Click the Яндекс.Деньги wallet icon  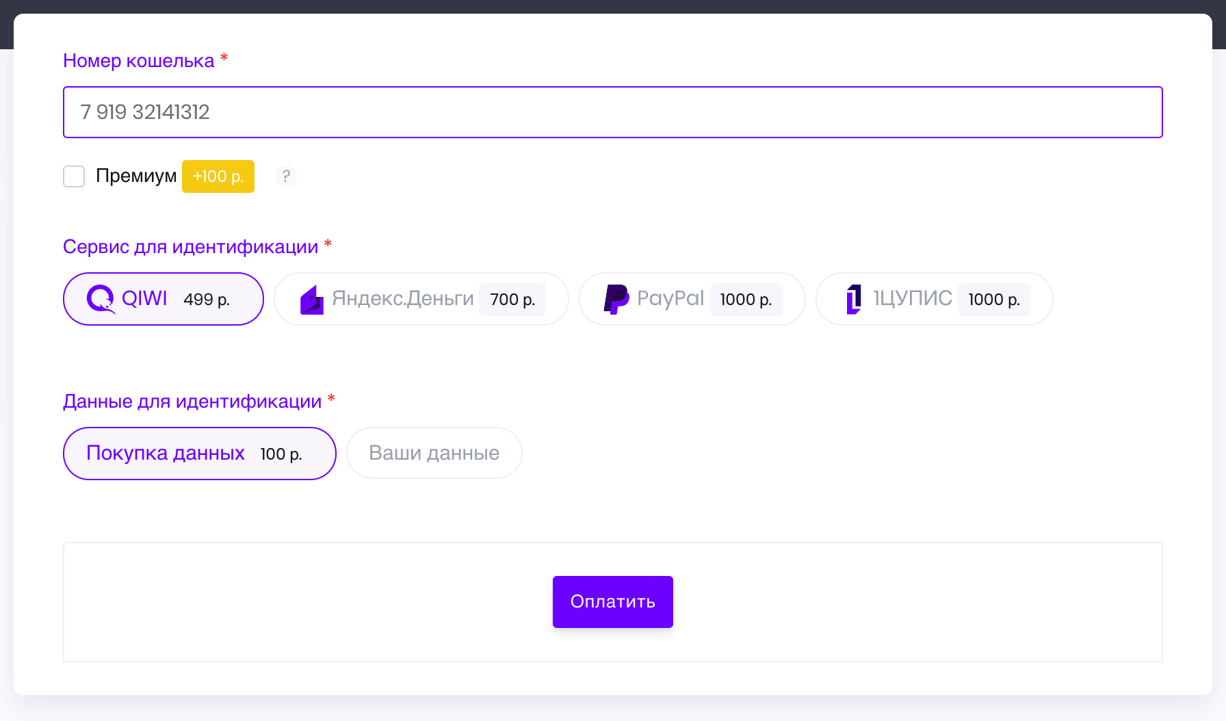(x=312, y=300)
